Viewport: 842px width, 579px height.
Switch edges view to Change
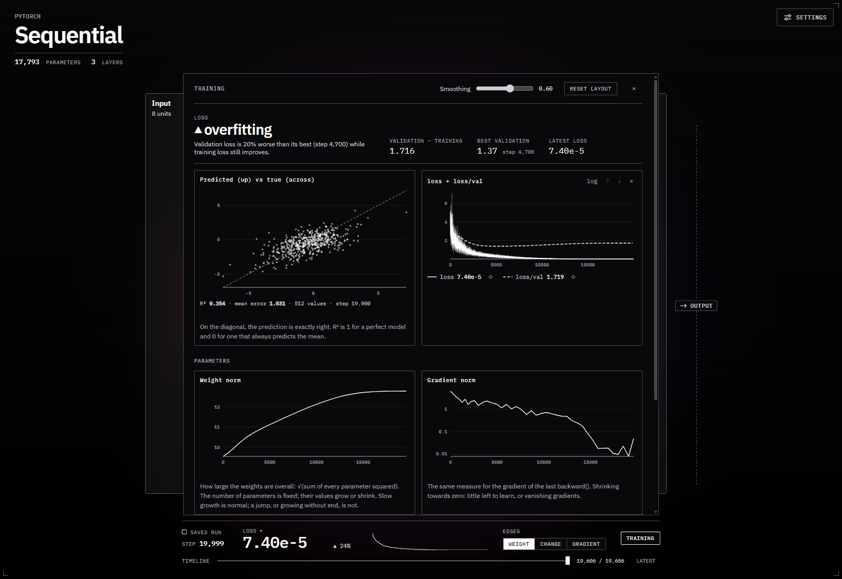pyautogui.click(x=550, y=544)
